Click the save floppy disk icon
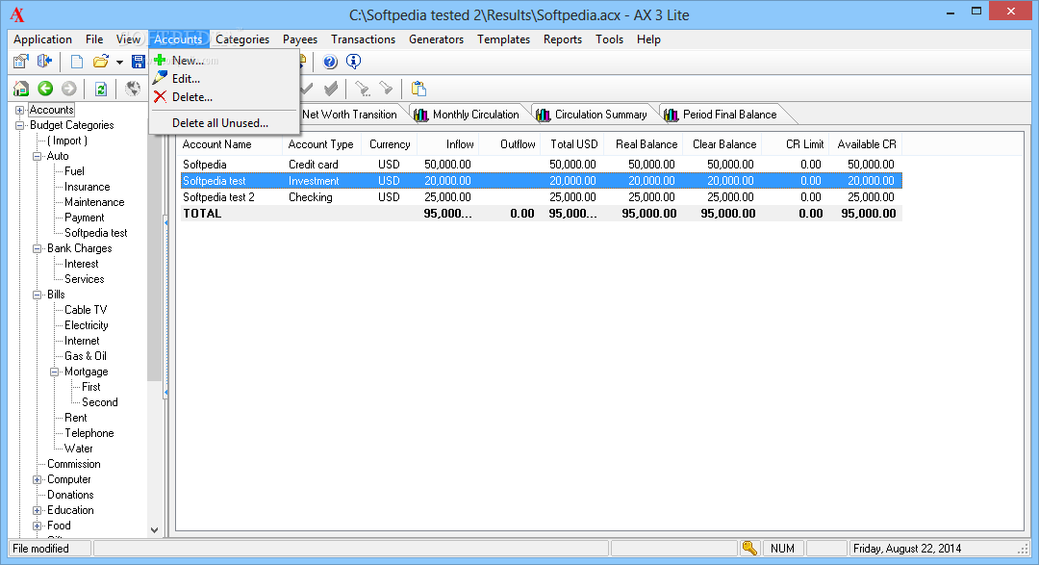The width and height of the screenshot is (1039, 565). [x=138, y=62]
